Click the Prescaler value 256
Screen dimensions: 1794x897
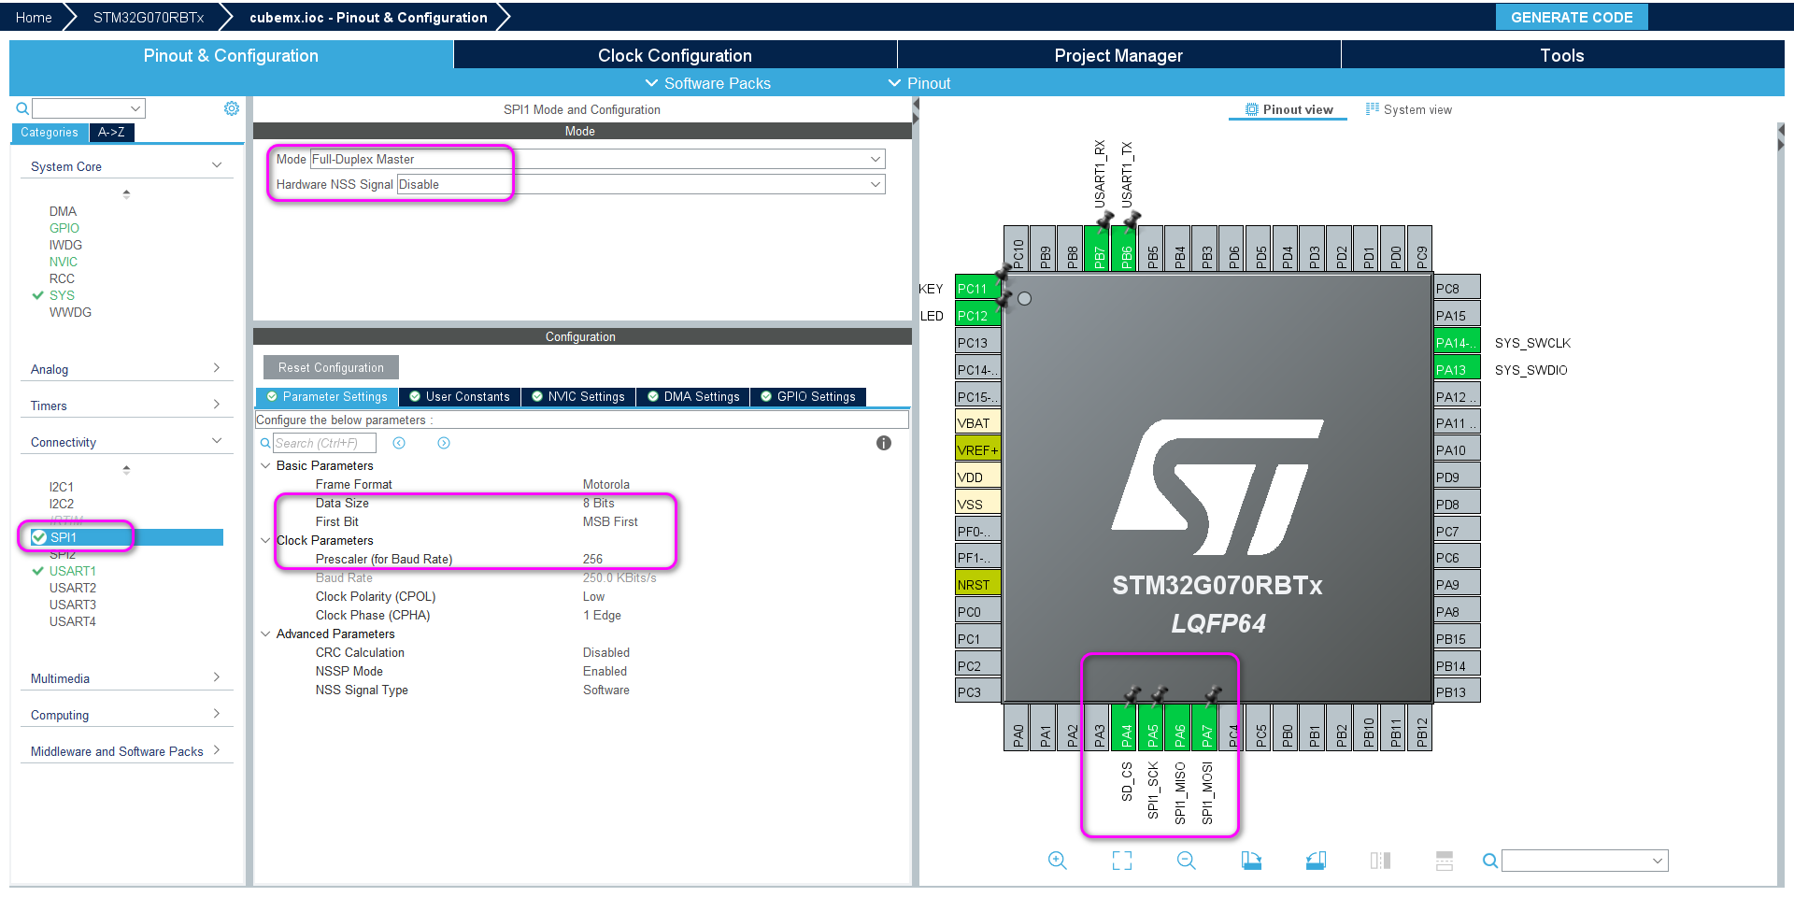(x=593, y=559)
